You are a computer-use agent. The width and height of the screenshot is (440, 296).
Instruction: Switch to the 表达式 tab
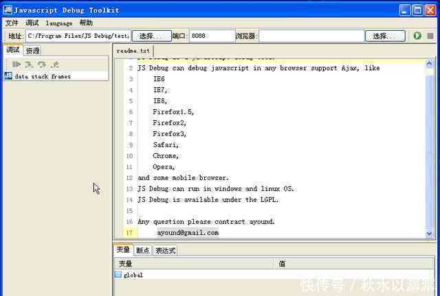[x=165, y=250]
